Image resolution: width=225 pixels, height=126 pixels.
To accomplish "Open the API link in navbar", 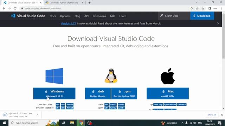I will click(x=86, y=16).
